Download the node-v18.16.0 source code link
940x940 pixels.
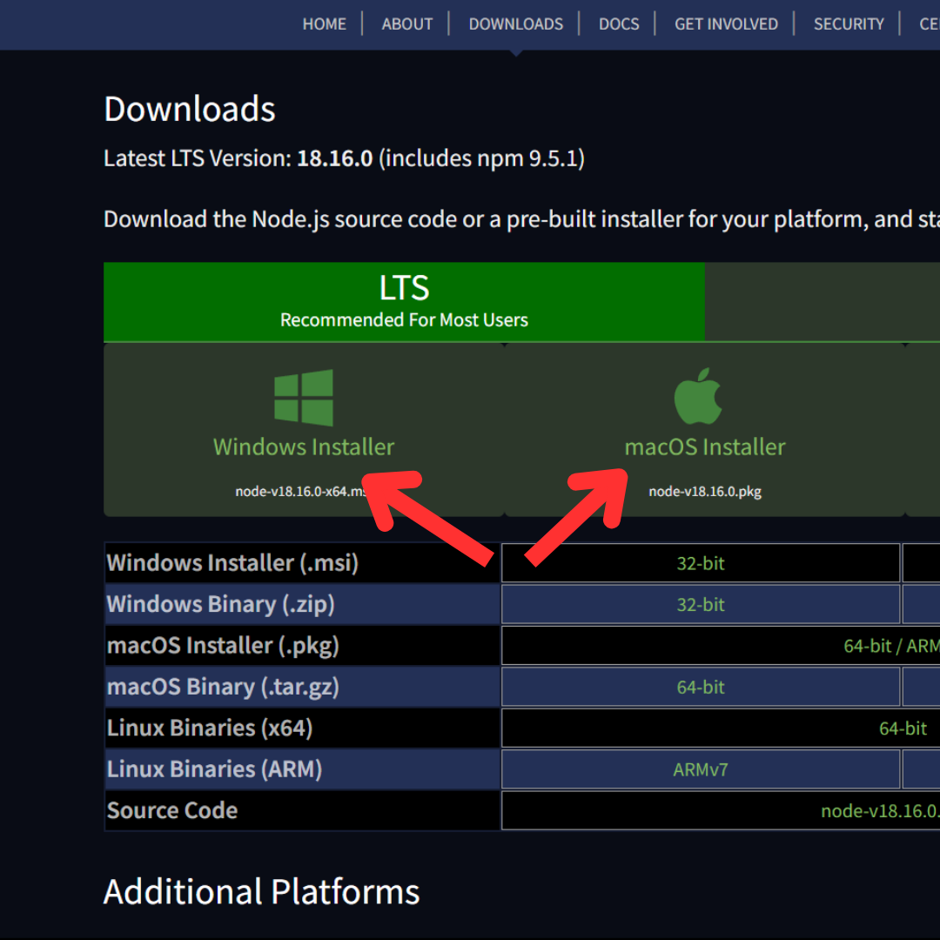880,810
